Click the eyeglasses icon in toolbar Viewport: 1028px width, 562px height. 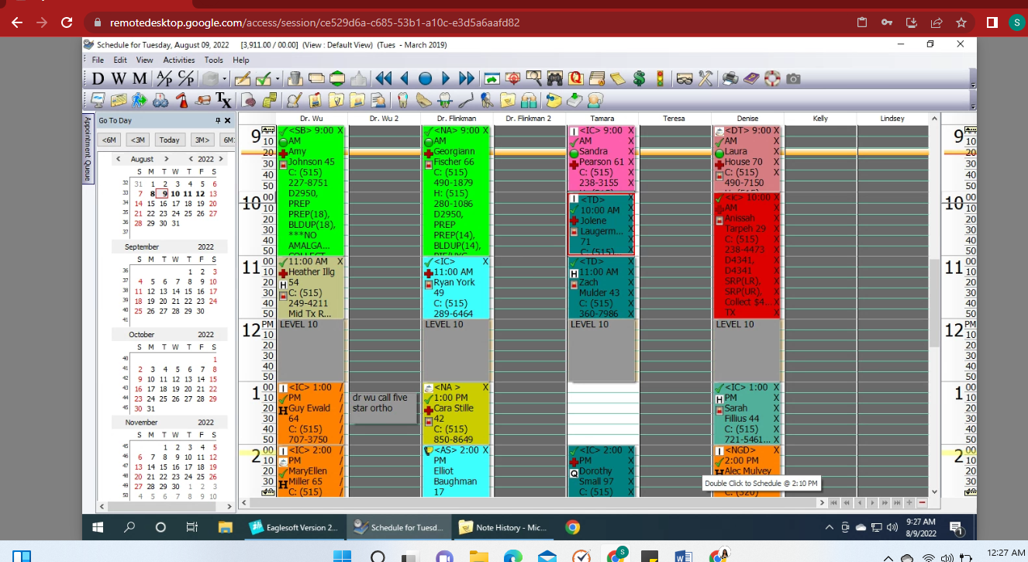[685, 78]
